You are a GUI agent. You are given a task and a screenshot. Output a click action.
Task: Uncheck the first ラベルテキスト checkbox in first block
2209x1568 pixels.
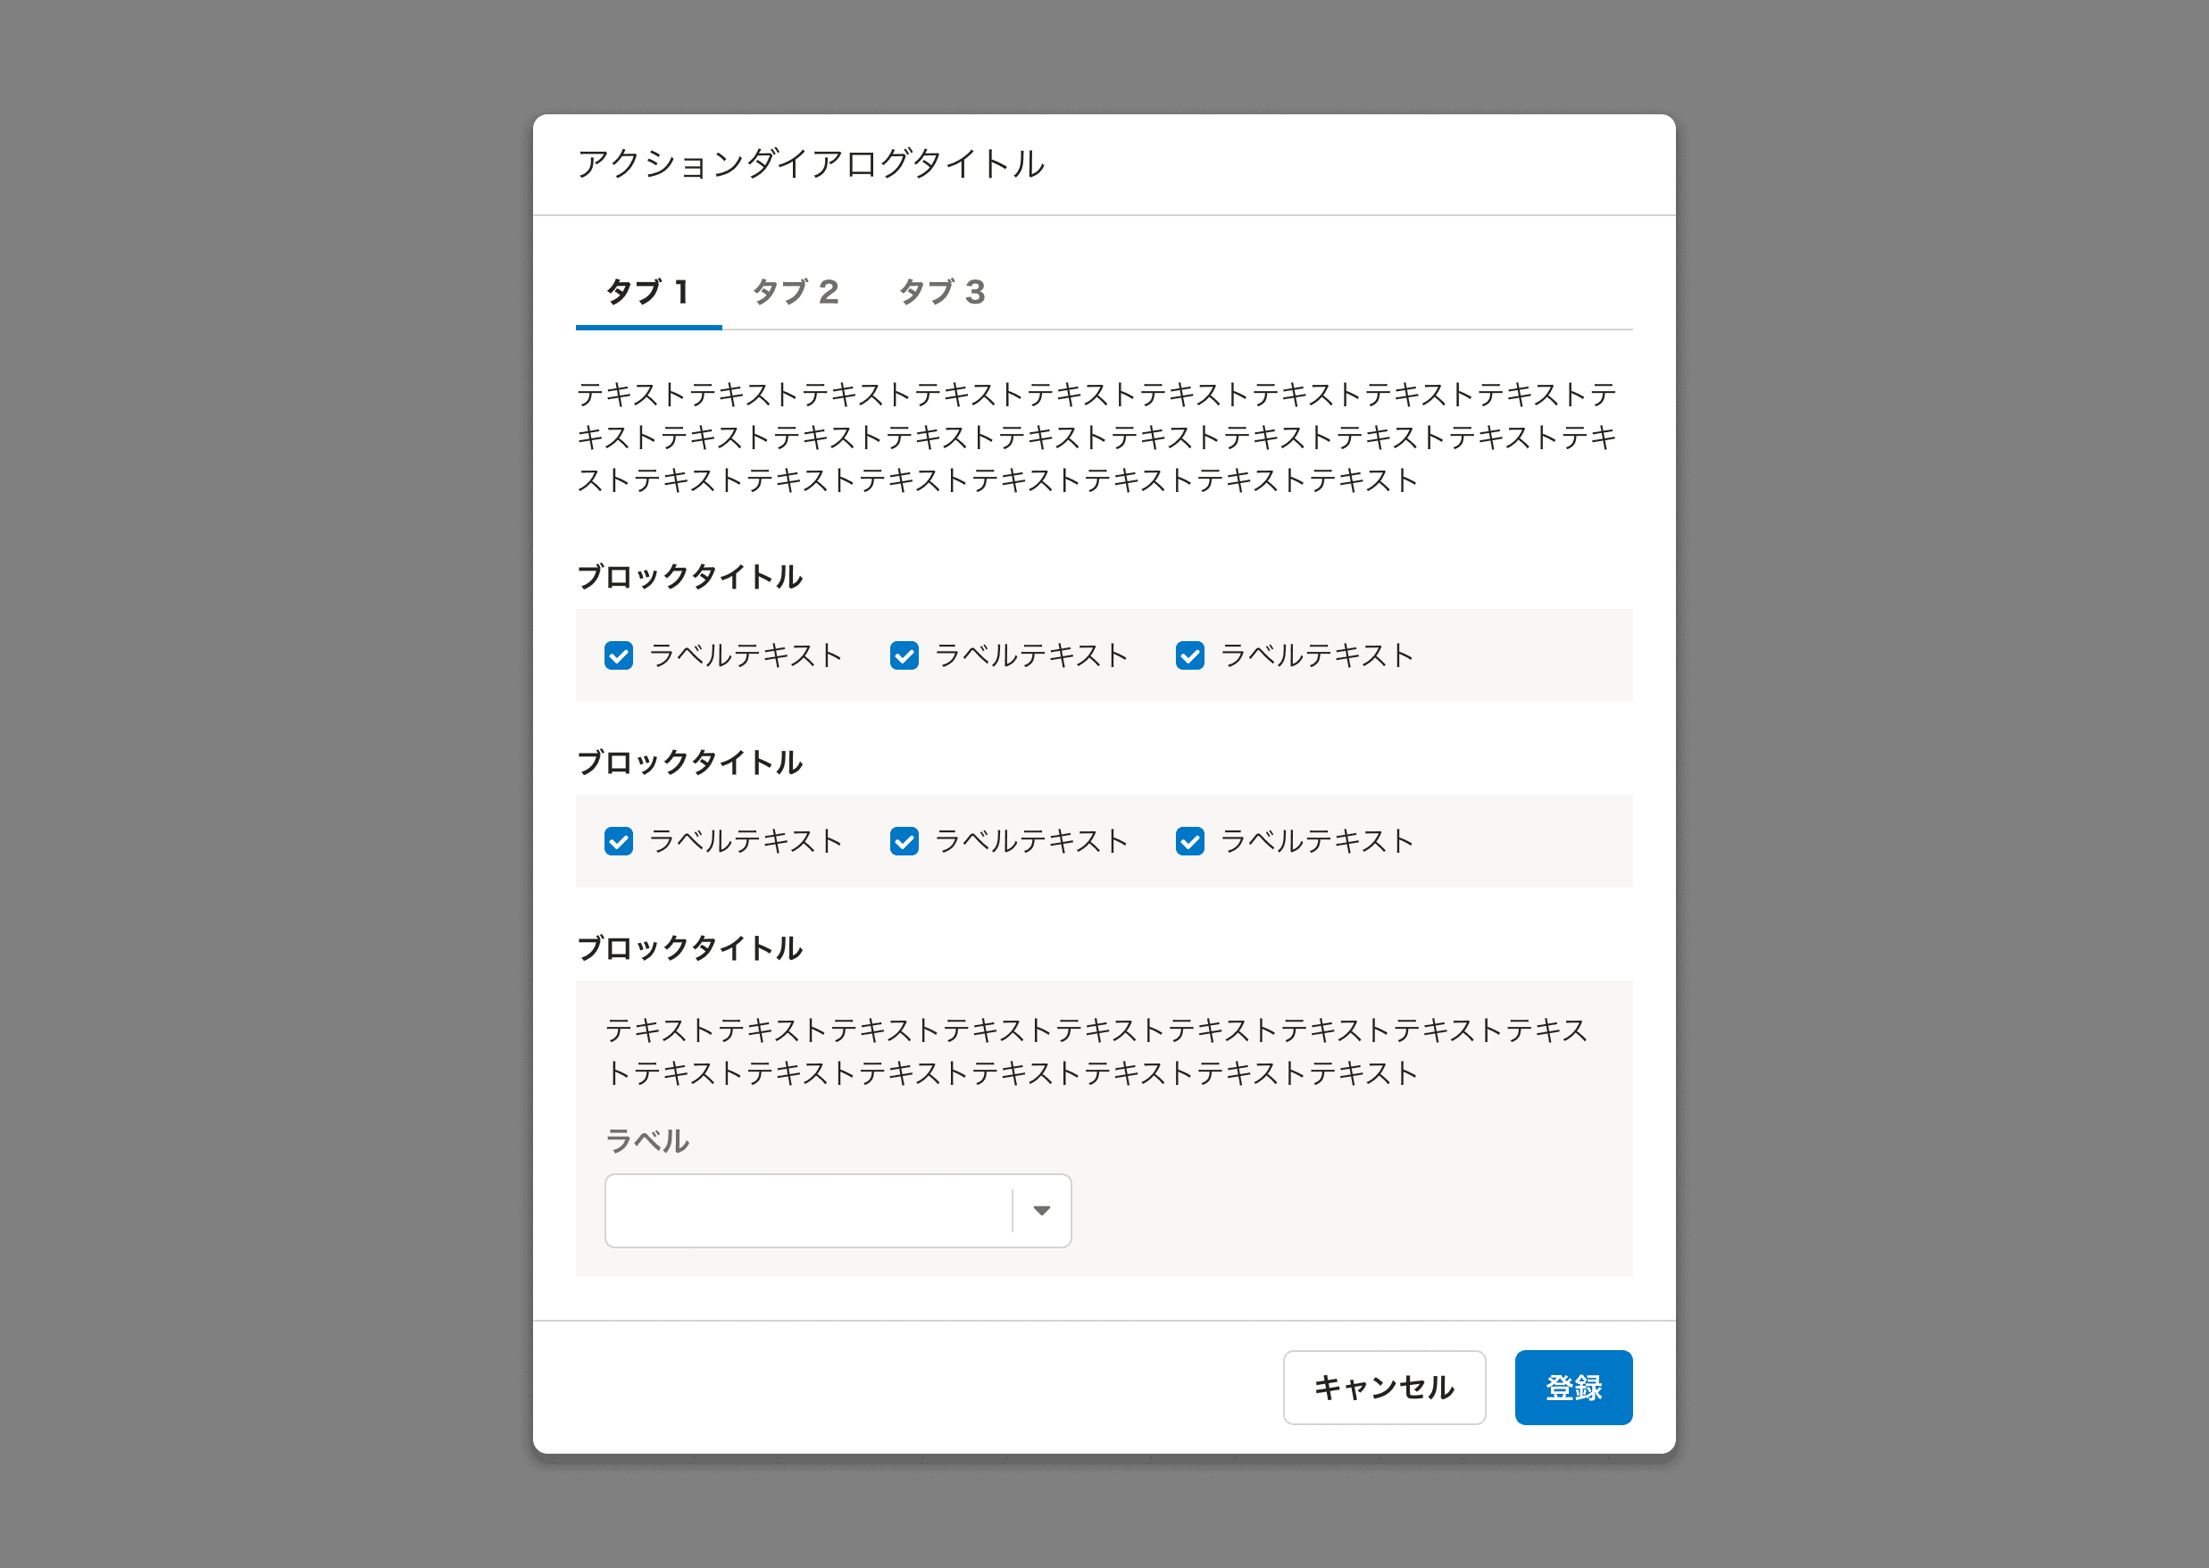point(619,655)
